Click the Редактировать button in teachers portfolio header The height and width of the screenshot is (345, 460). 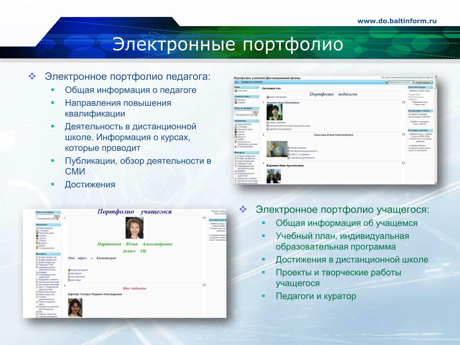(x=423, y=83)
